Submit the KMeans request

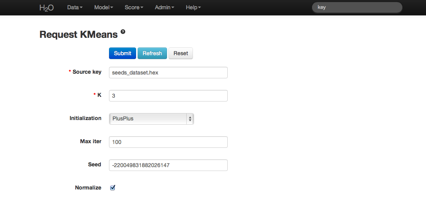tap(123, 53)
